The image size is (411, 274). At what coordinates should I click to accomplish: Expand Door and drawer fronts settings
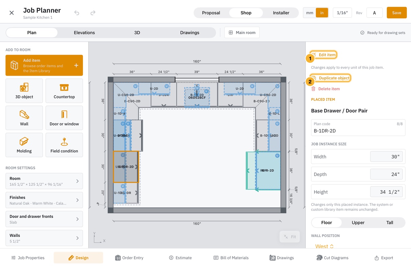[44, 219]
